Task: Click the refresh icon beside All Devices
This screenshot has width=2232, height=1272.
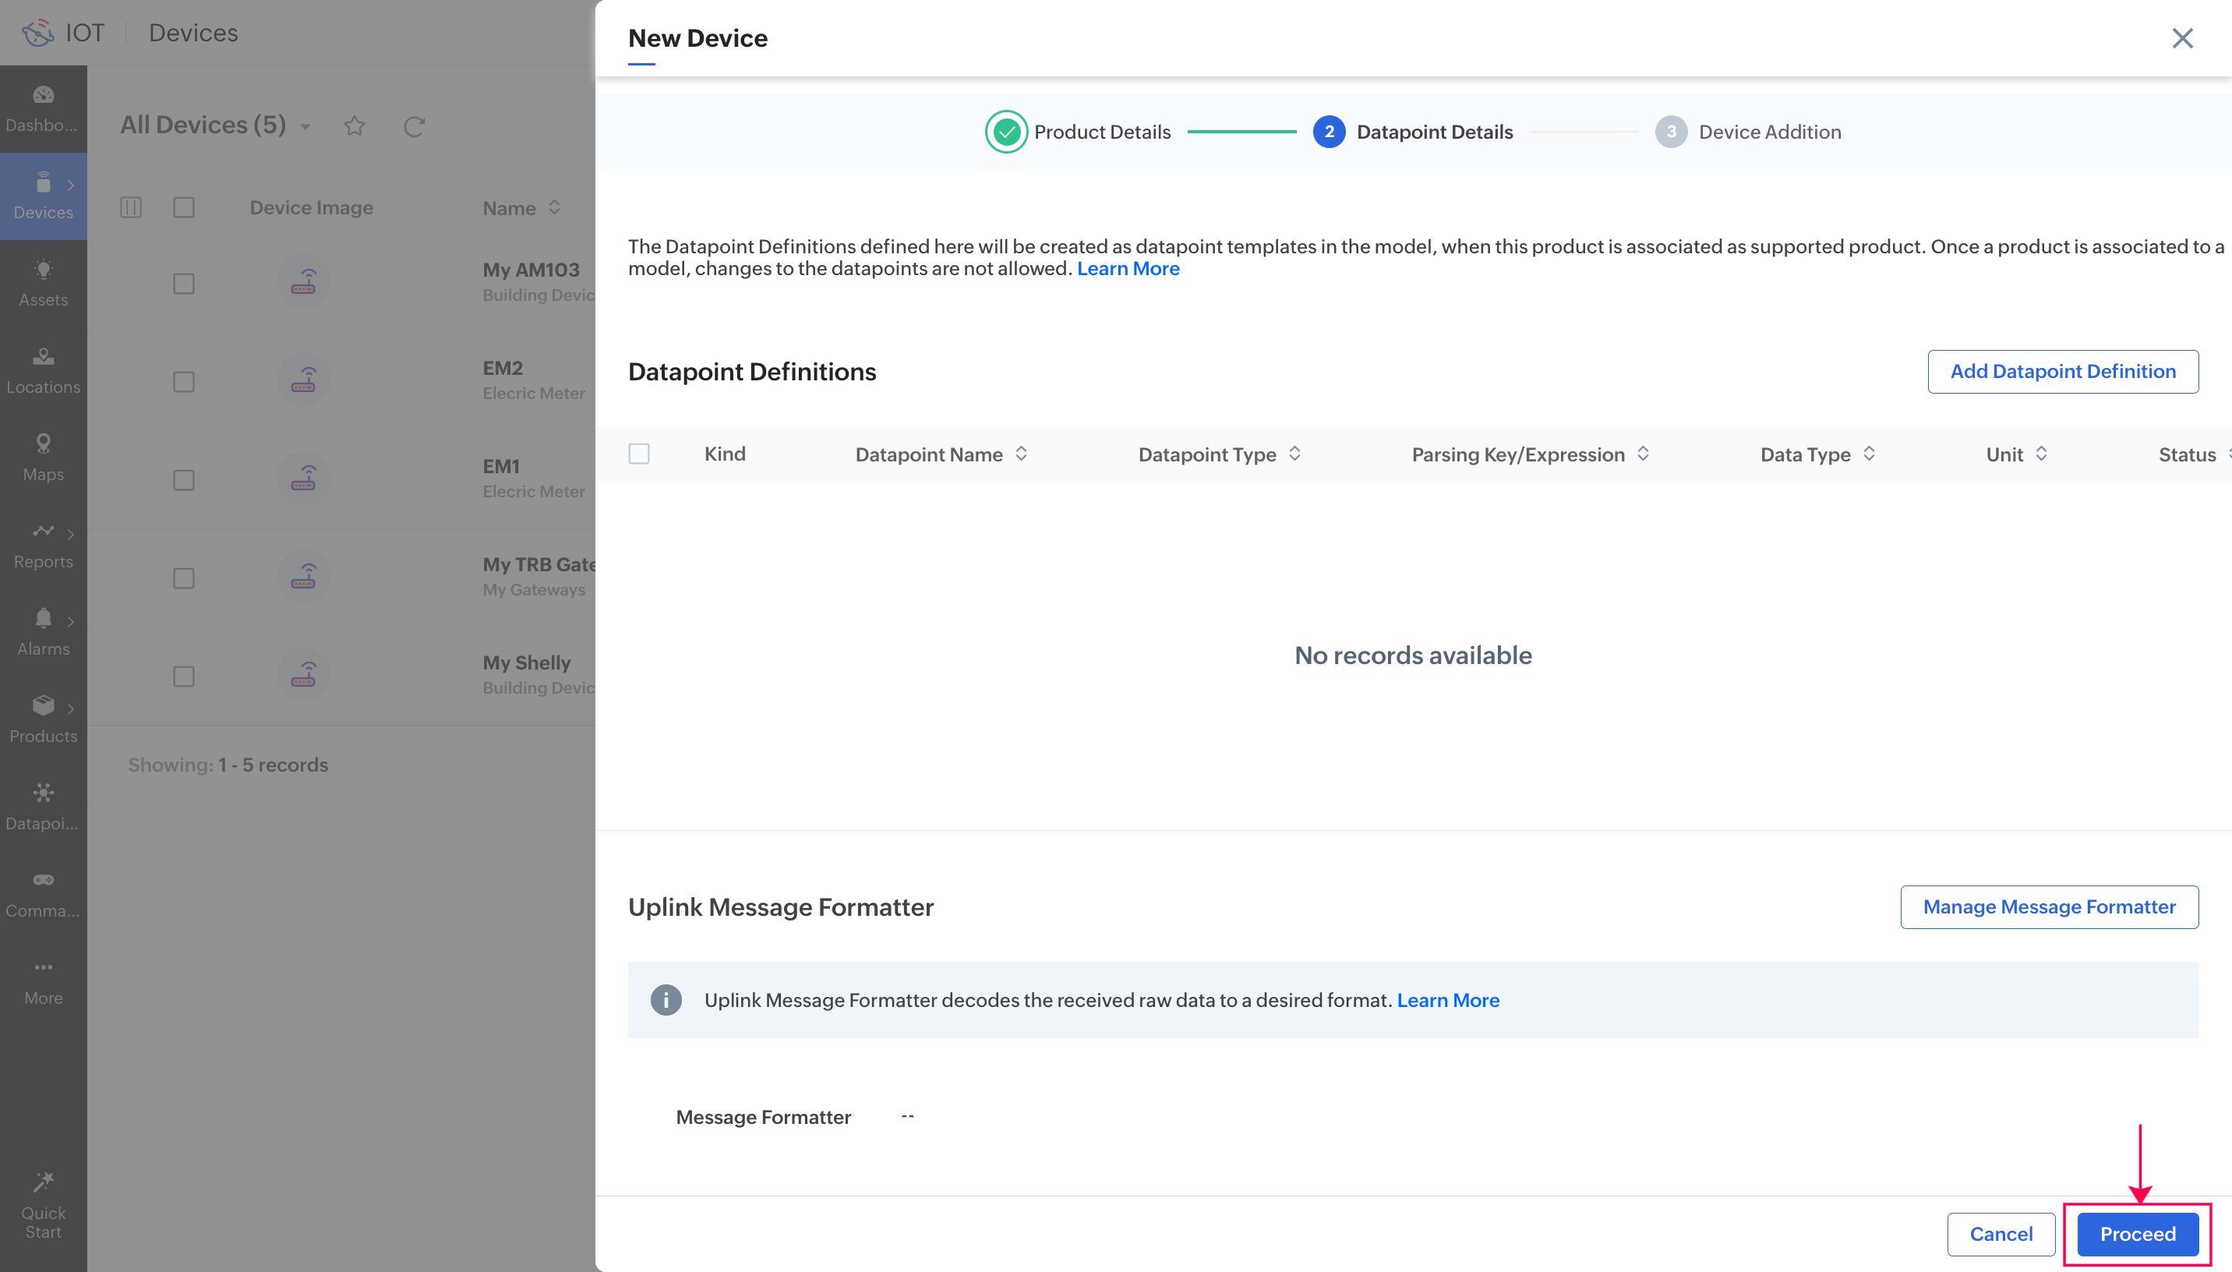Action: [414, 127]
